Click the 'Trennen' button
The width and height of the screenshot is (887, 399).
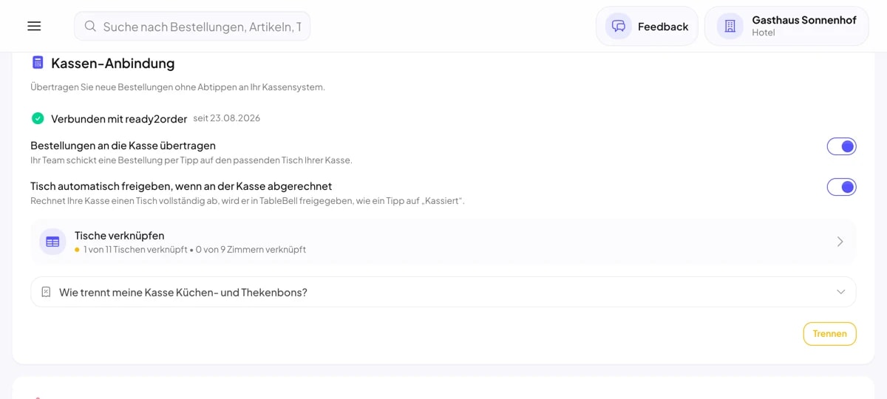point(829,333)
